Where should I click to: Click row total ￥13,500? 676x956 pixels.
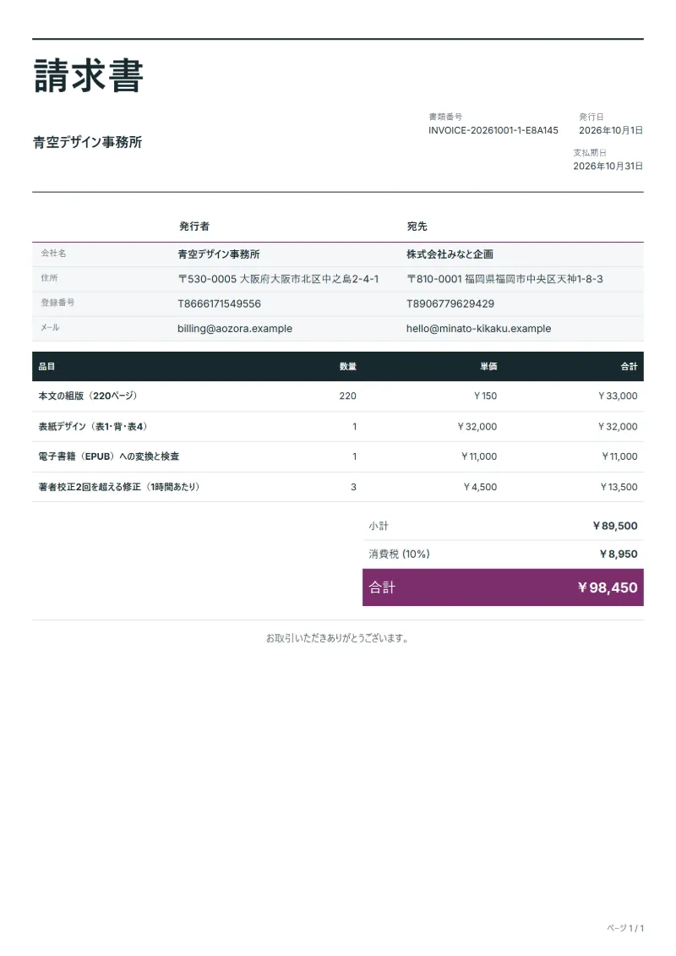pos(619,487)
